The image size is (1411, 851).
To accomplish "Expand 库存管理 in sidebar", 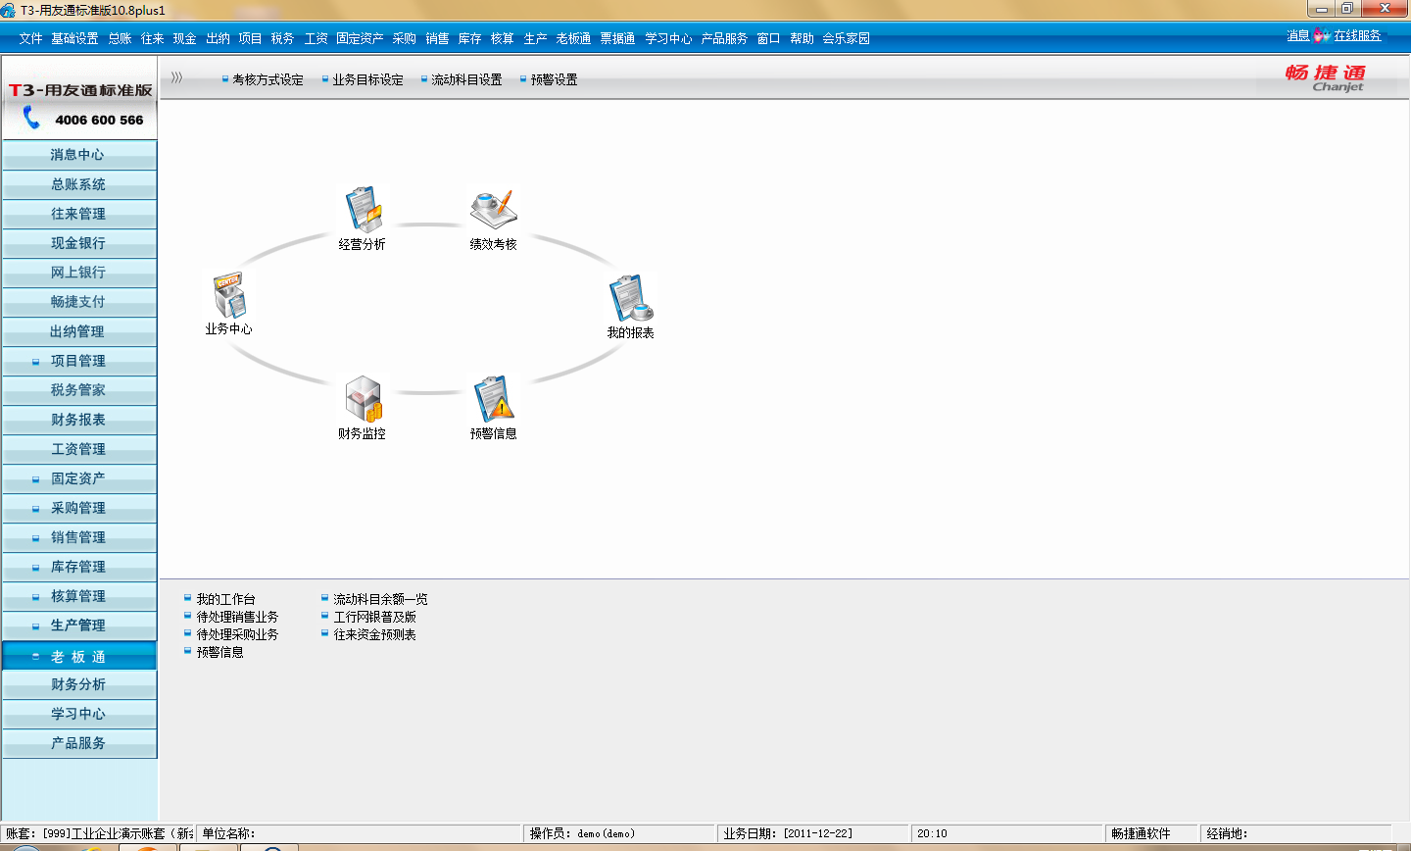I will pos(36,568).
